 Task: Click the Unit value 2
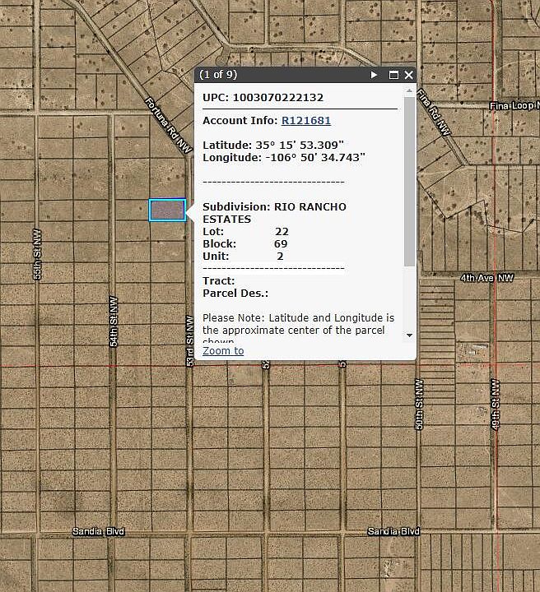click(x=280, y=257)
